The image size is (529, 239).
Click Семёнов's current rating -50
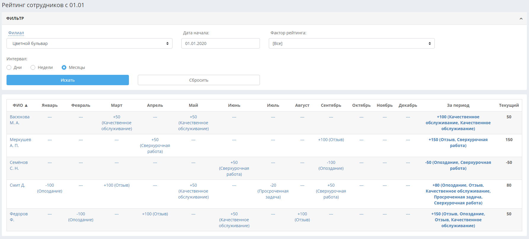pyautogui.click(x=509, y=162)
